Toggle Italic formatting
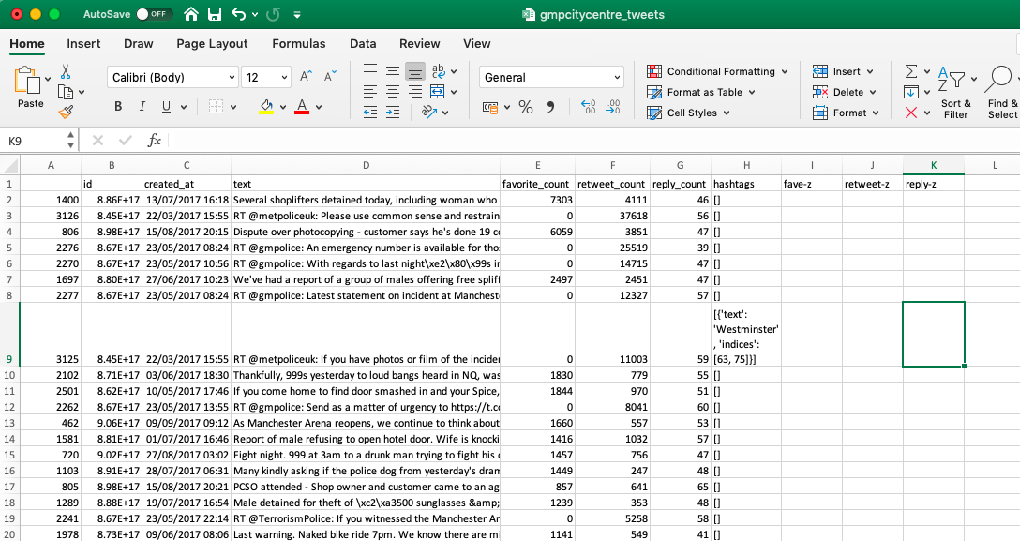This screenshot has height=541, width=1020. coord(142,107)
